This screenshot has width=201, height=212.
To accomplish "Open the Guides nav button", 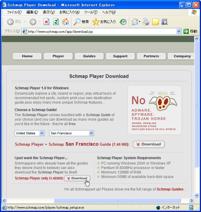I will coord(89,56).
